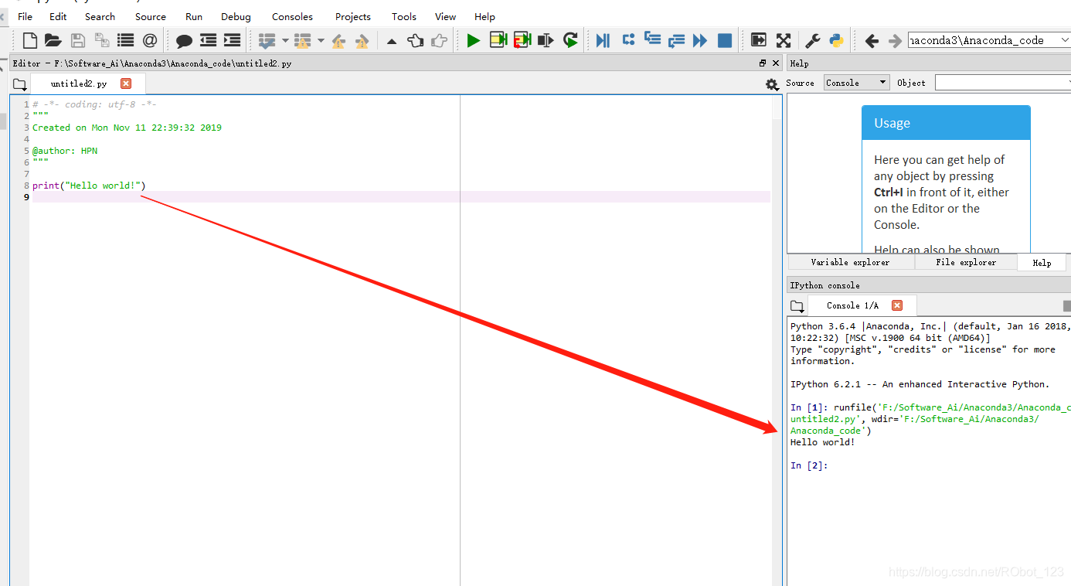Open the Search menu
Viewport: 1071px width, 586px height.
coord(100,16)
